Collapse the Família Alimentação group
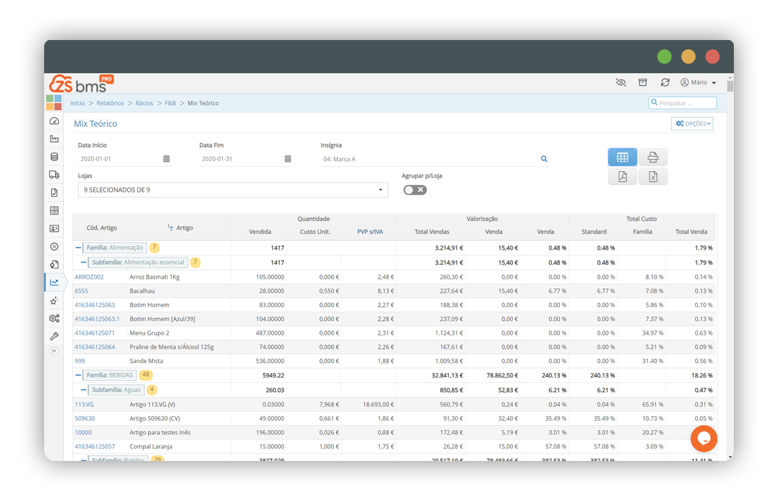778x501 pixels. 78,247
